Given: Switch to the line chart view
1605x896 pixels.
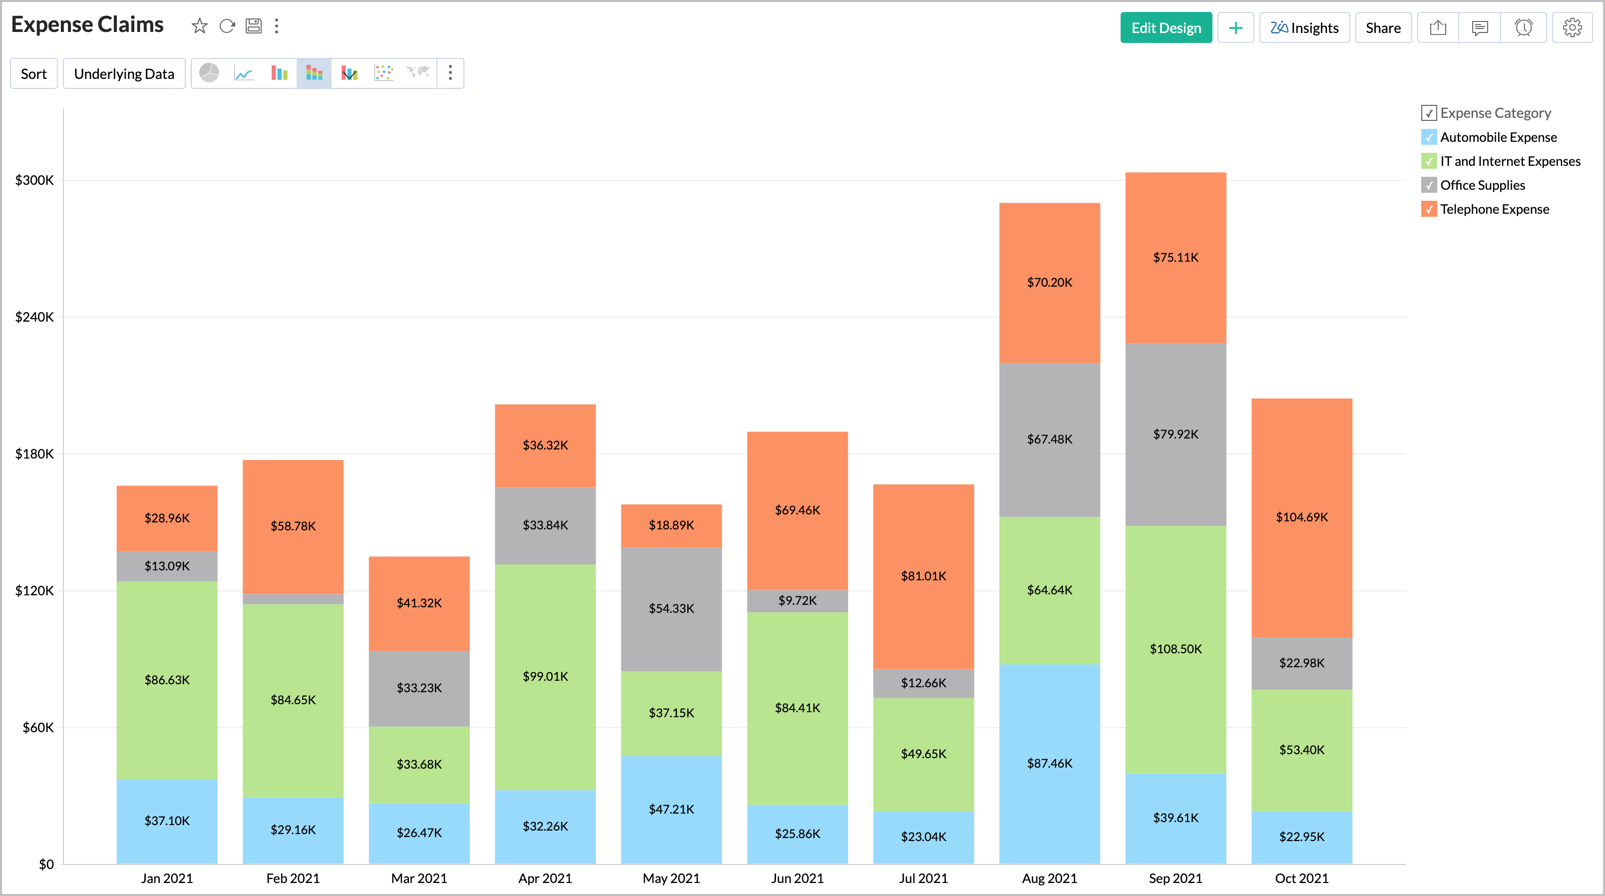Looking at the screenshot, I should [244, 73].
